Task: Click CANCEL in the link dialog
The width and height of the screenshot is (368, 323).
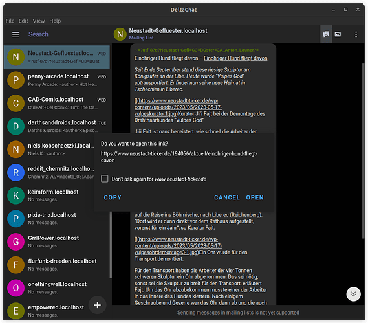Action: tap(227, 197)
